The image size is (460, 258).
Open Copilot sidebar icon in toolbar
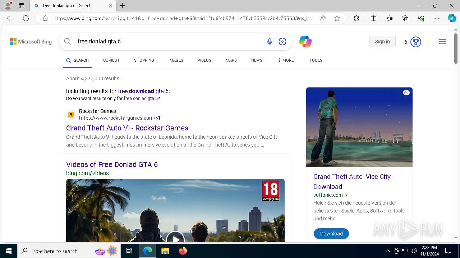pyautogui.click(x=452, y=18)
